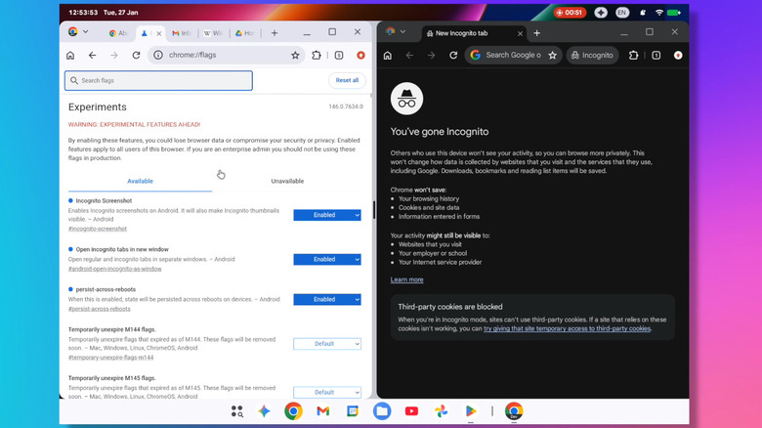Open #temporary-unexpire-flags-m144 anchor link

(110, 358)
